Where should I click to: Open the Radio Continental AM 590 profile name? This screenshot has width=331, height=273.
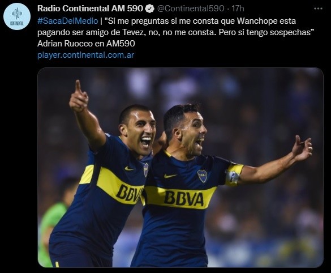coord(90,8)
